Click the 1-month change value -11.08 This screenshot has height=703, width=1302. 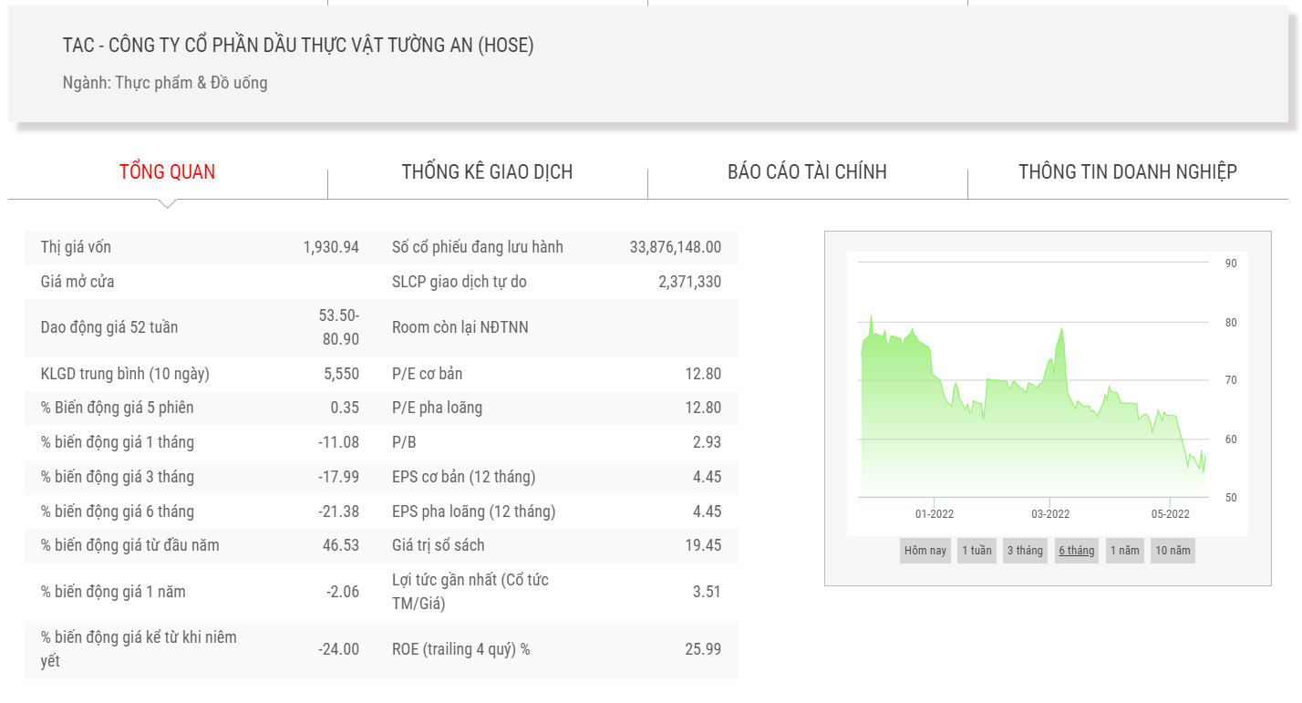339,442
